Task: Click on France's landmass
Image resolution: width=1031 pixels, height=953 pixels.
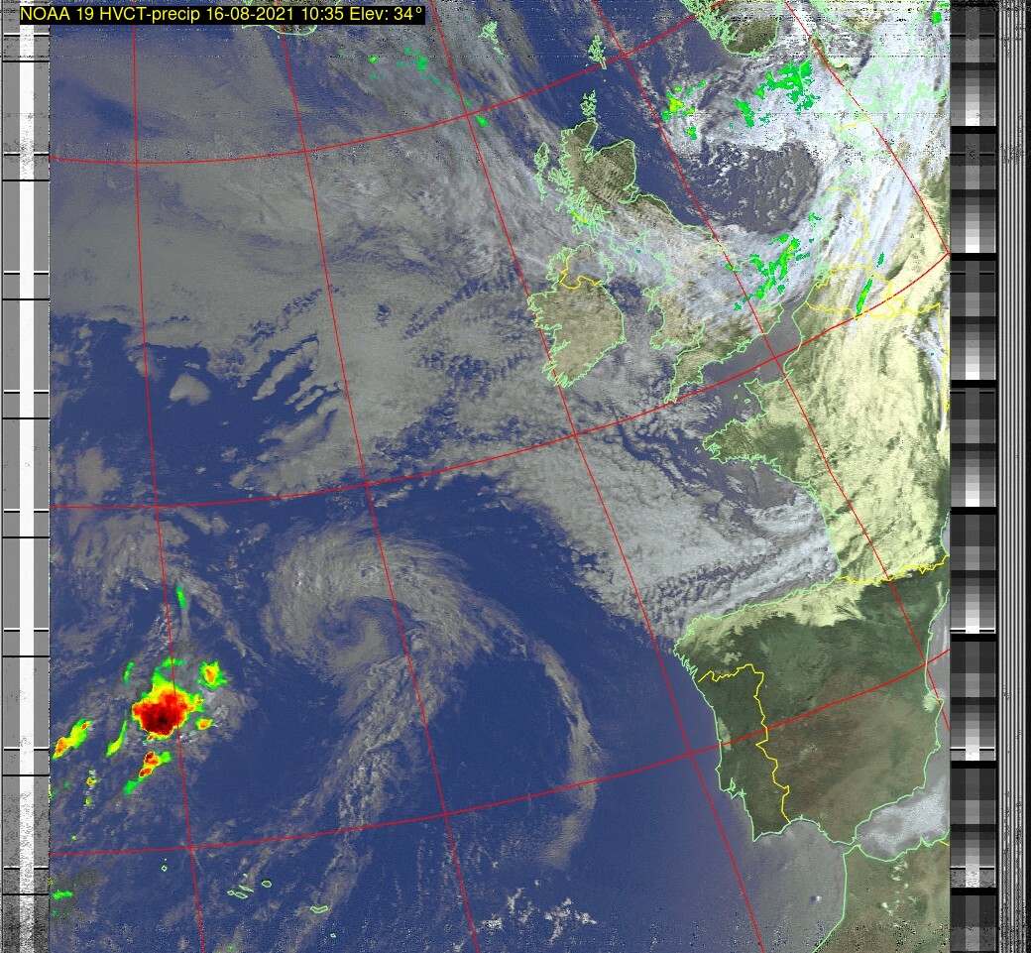Action: (x=872, y=446)
